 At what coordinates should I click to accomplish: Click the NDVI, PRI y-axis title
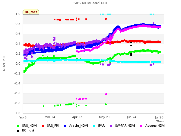tap(4, 63)
